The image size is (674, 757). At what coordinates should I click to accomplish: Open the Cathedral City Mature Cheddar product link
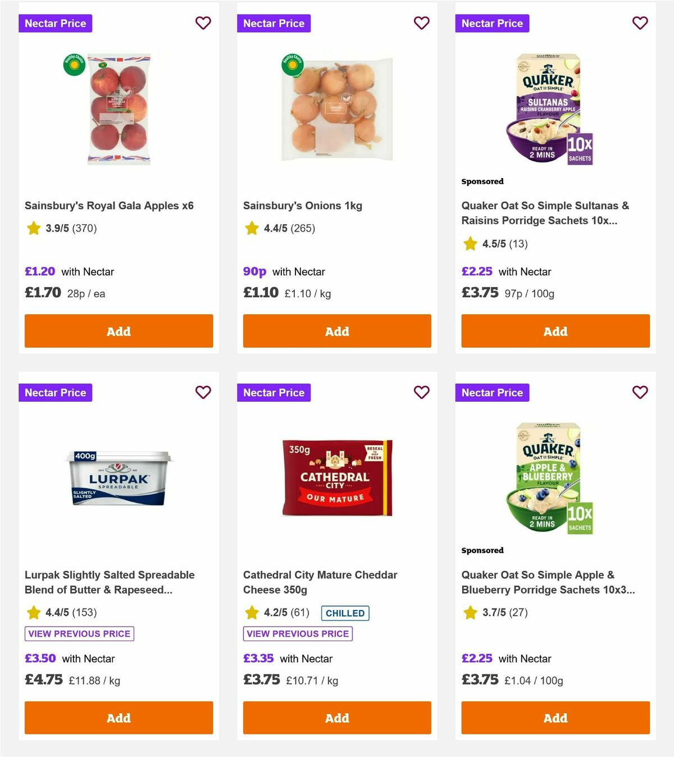click(320, 583)
